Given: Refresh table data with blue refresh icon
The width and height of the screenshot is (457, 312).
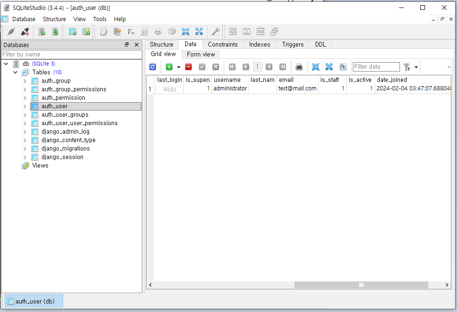Looking at the screenshot, I should [x=153, y=67].
